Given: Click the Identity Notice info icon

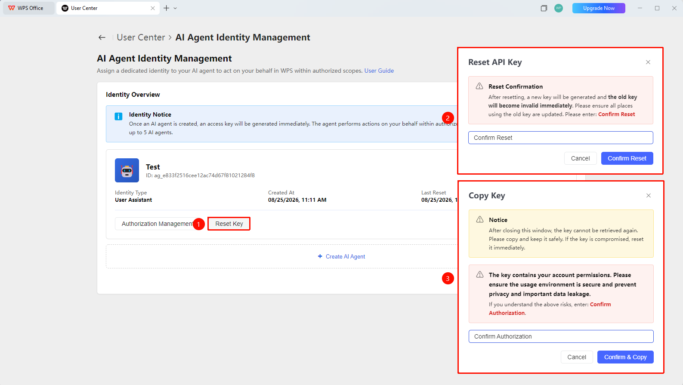Looking at the screenshot, I should tap(118, 117).
